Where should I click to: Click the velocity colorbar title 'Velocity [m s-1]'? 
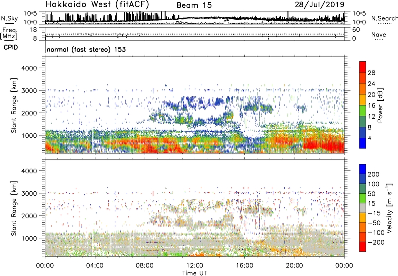[x=390, y=208]
